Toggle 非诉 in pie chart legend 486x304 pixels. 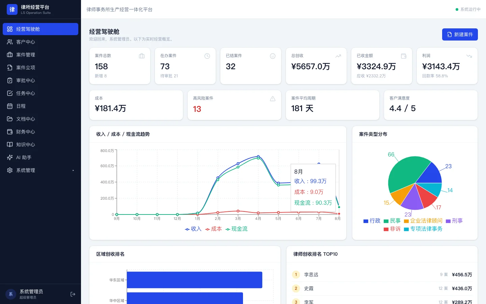[x=392, y=229]
